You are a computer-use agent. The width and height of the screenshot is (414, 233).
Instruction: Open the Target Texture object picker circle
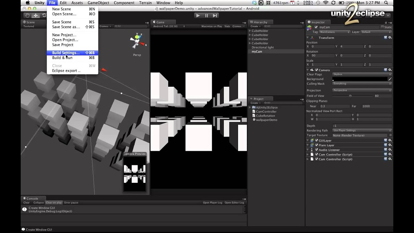tap(390, 135)
